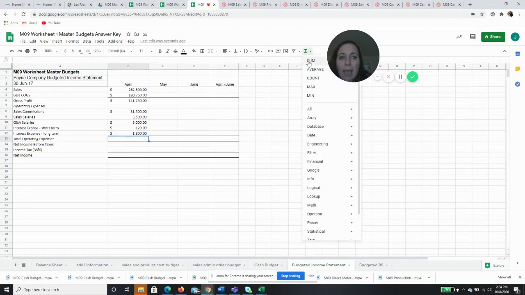The image size is (525, 295).
Task: Click the Redo icon in toolbar
Action: [20, 51]
